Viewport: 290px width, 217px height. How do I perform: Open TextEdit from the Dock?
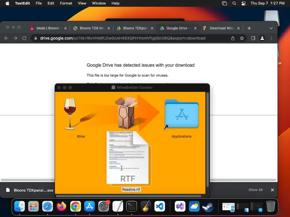[x=118, y=206]
